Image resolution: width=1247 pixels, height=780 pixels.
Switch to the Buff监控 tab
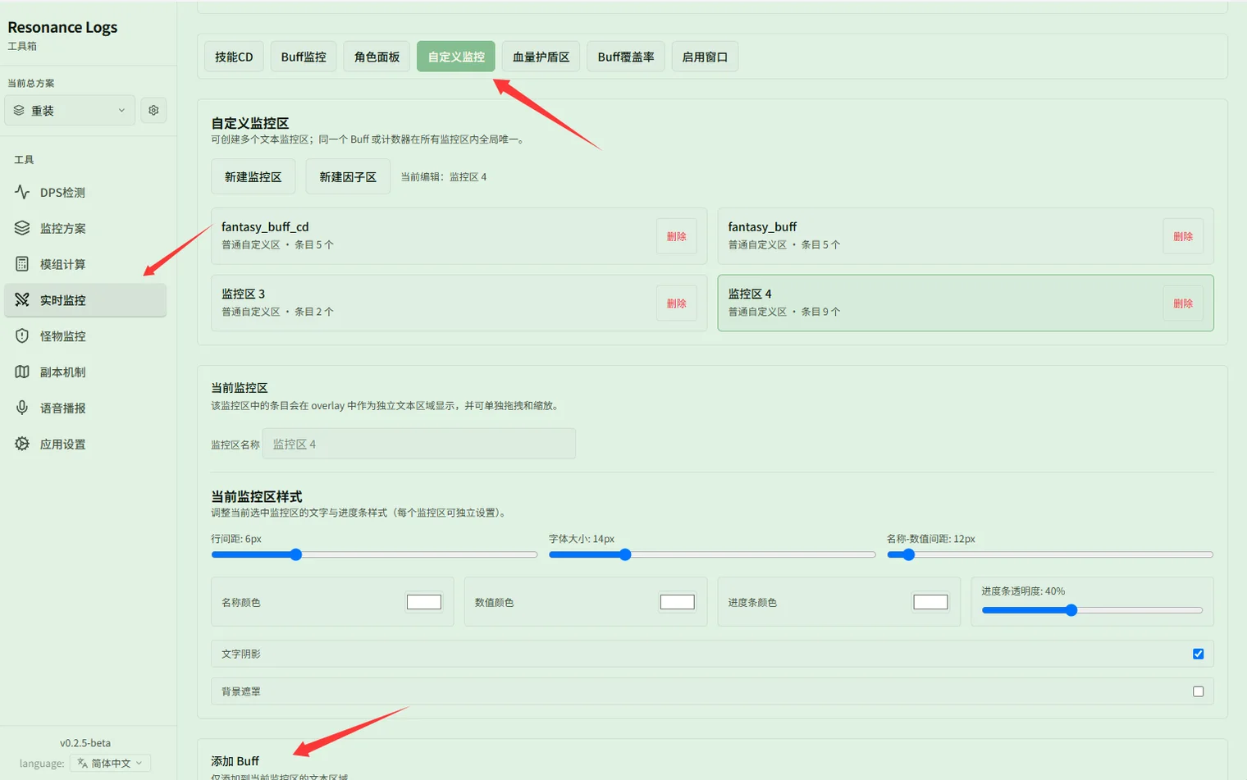point(304,57)
